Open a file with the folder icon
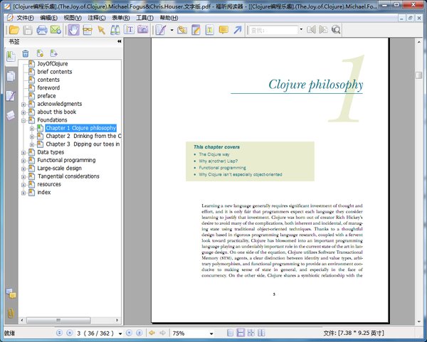The width and height of the screenshot is (427, 342). tap(14, 30)
